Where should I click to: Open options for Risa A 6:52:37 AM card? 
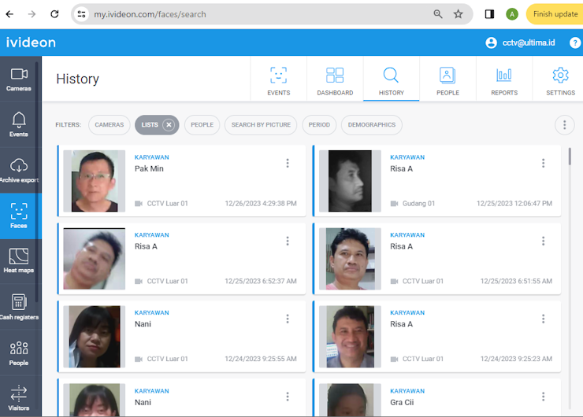coord(288,241)
